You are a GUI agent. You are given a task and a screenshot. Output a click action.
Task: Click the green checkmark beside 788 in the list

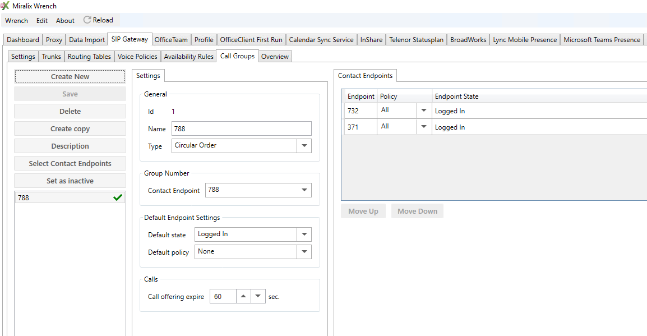118,197
